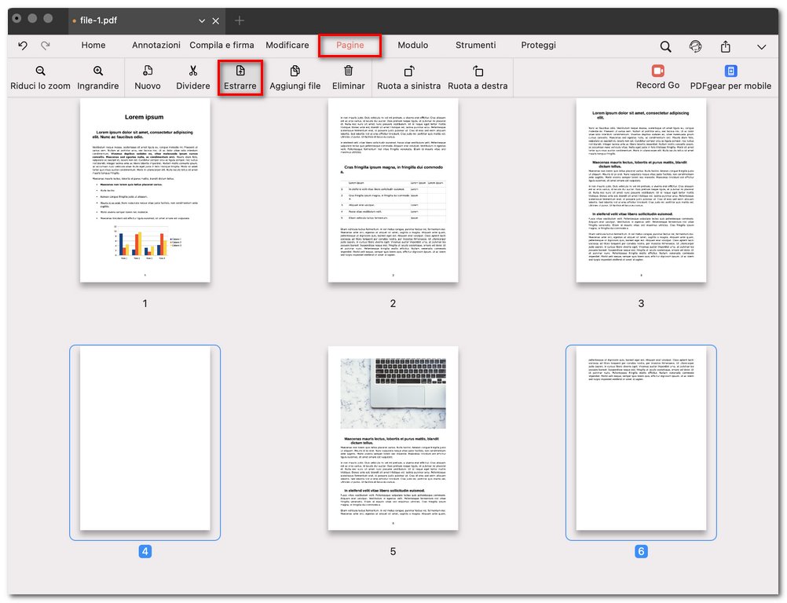The image size is (787, 603).
Task: Rotate pages with Ruota a sinistra
Action: pos(408,78)
